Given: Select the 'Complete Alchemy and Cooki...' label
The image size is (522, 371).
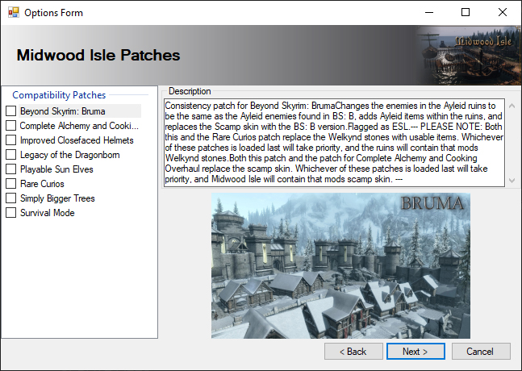Looking at the screenshot, I should (79, 126).
